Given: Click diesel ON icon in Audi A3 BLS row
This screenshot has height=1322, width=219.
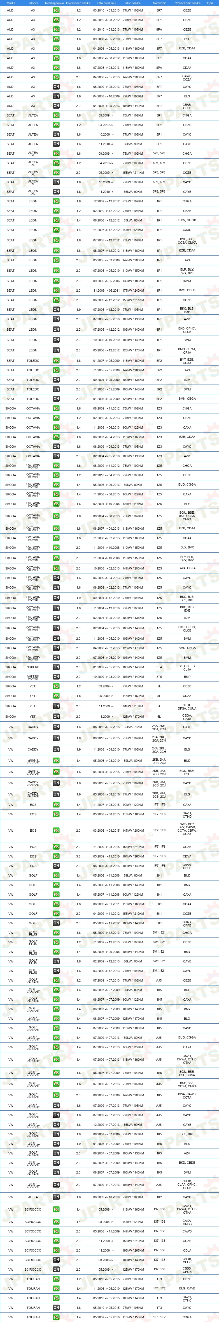Looking at the screenshot, I should [x=56, y=96].
